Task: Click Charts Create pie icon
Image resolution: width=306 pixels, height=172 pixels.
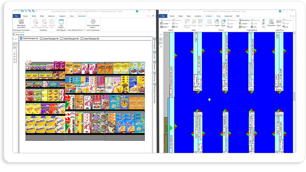Action: [x=217, y=23]
